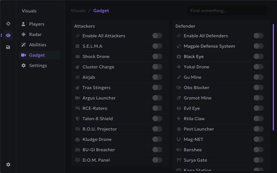Focus the Find something search field
The height and width of the screenshot is (173, 277).
point(227,11)
